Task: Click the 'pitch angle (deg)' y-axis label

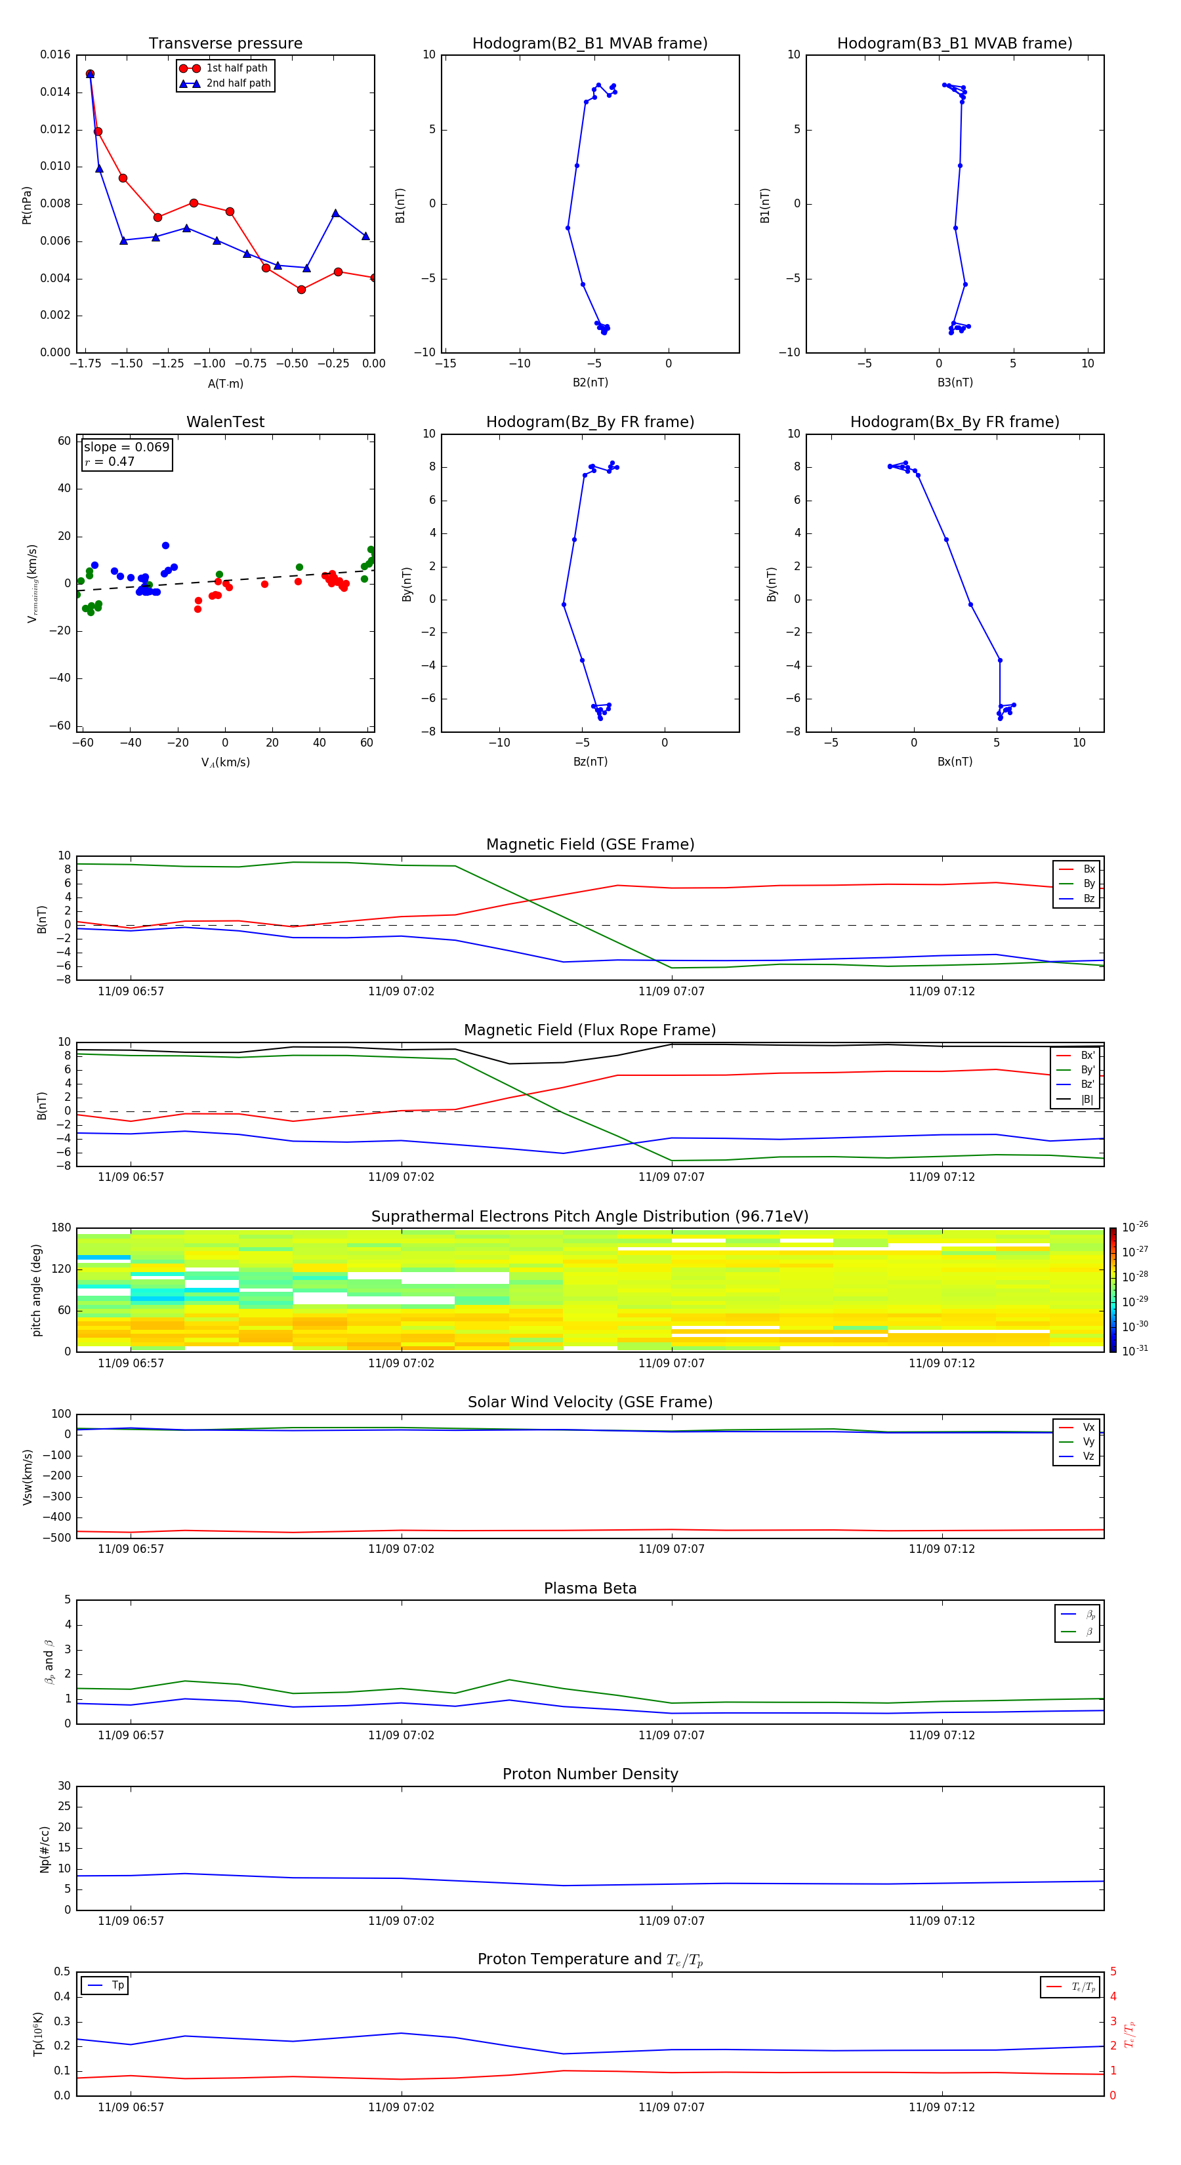Action: point(36,1290)
